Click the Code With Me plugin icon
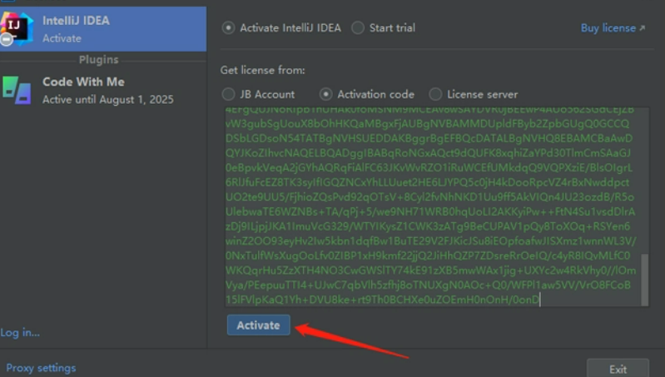Viewport: 665px width, 377px height. click(x=17, y=89)
